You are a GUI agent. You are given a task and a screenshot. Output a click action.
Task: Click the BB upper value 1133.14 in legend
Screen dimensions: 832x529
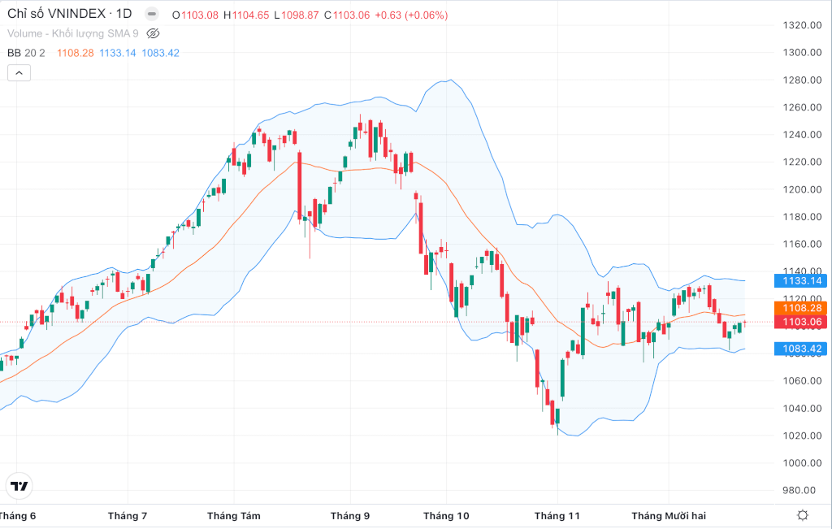click(x=118, y=53)
